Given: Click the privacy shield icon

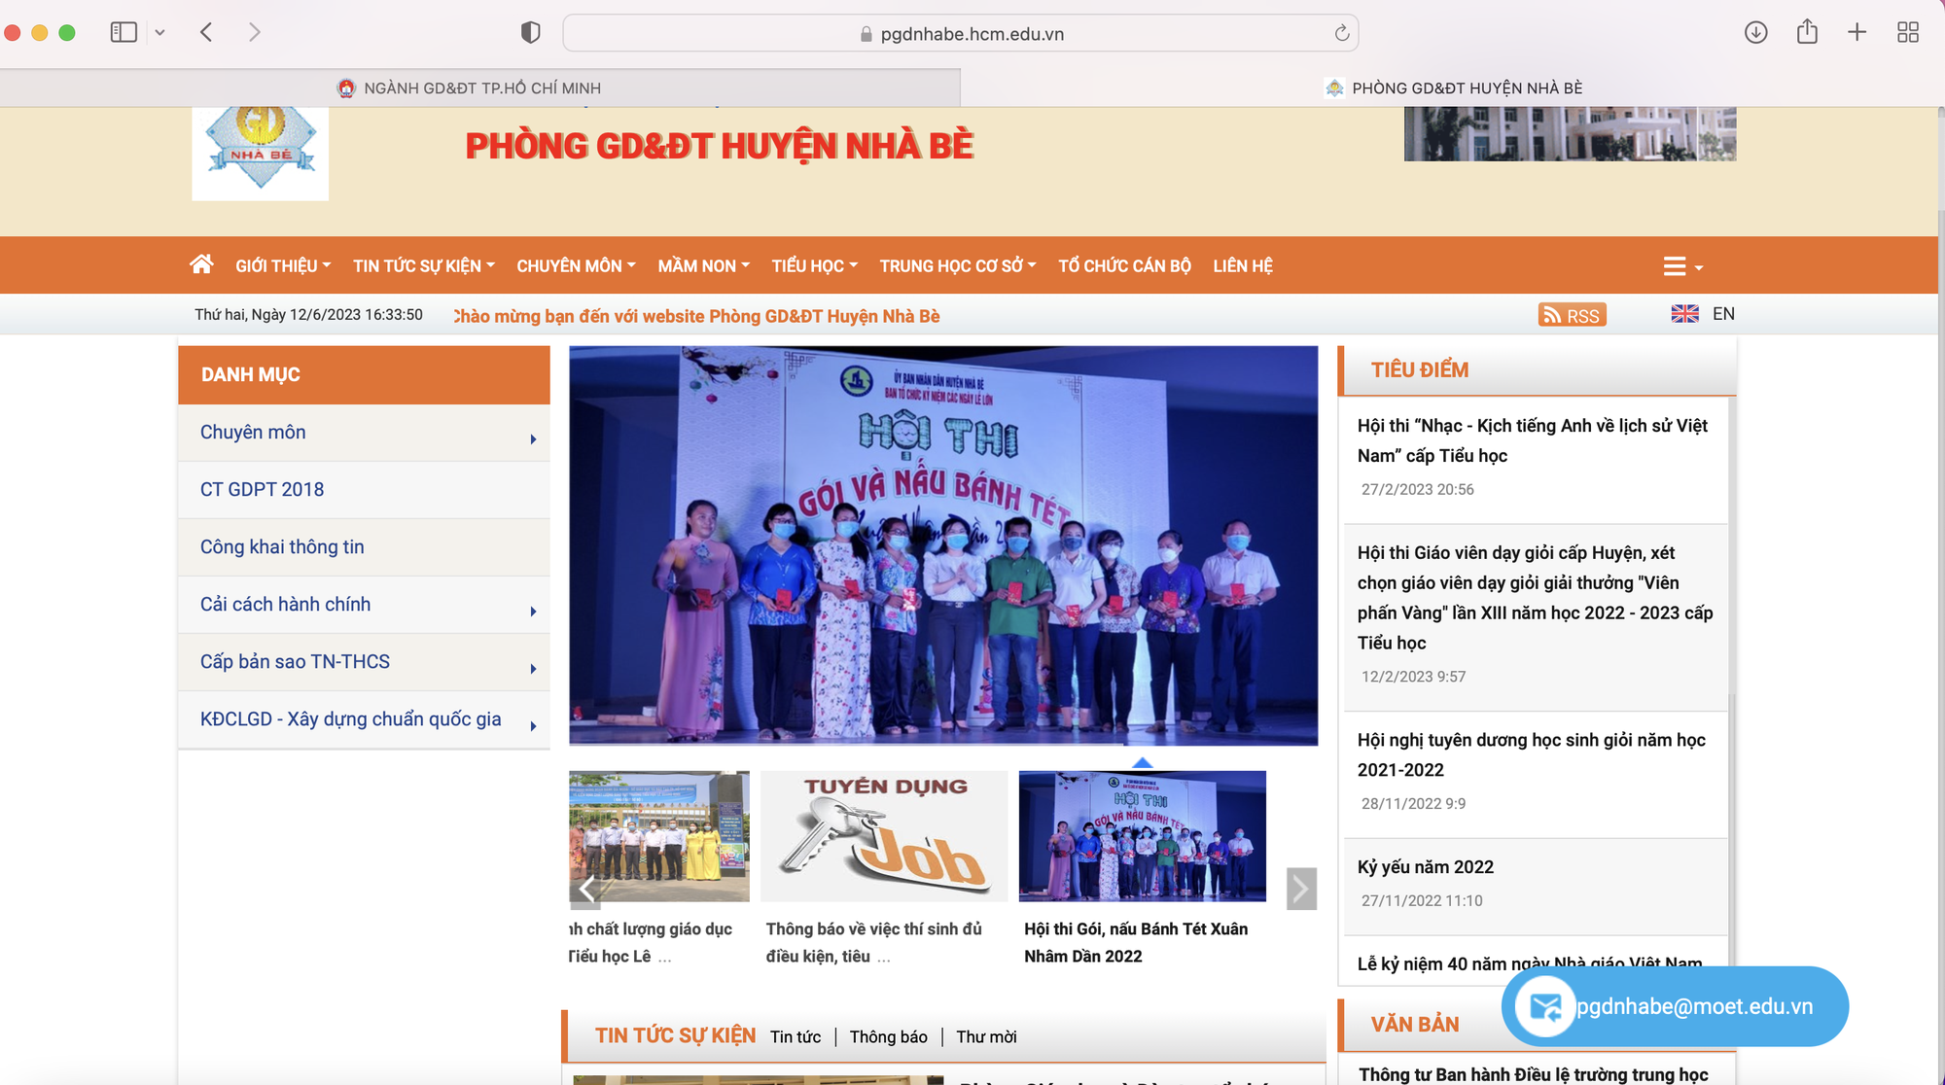Looking at the screenshot, I should point(530,33).
